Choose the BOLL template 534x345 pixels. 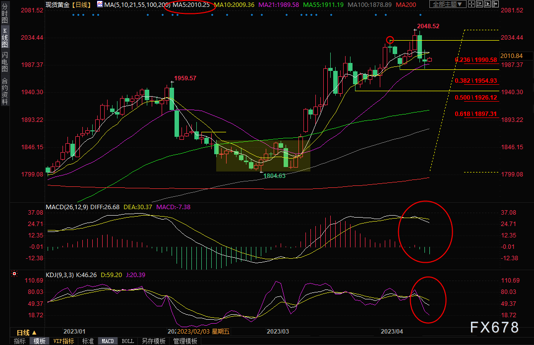[128, 341]
